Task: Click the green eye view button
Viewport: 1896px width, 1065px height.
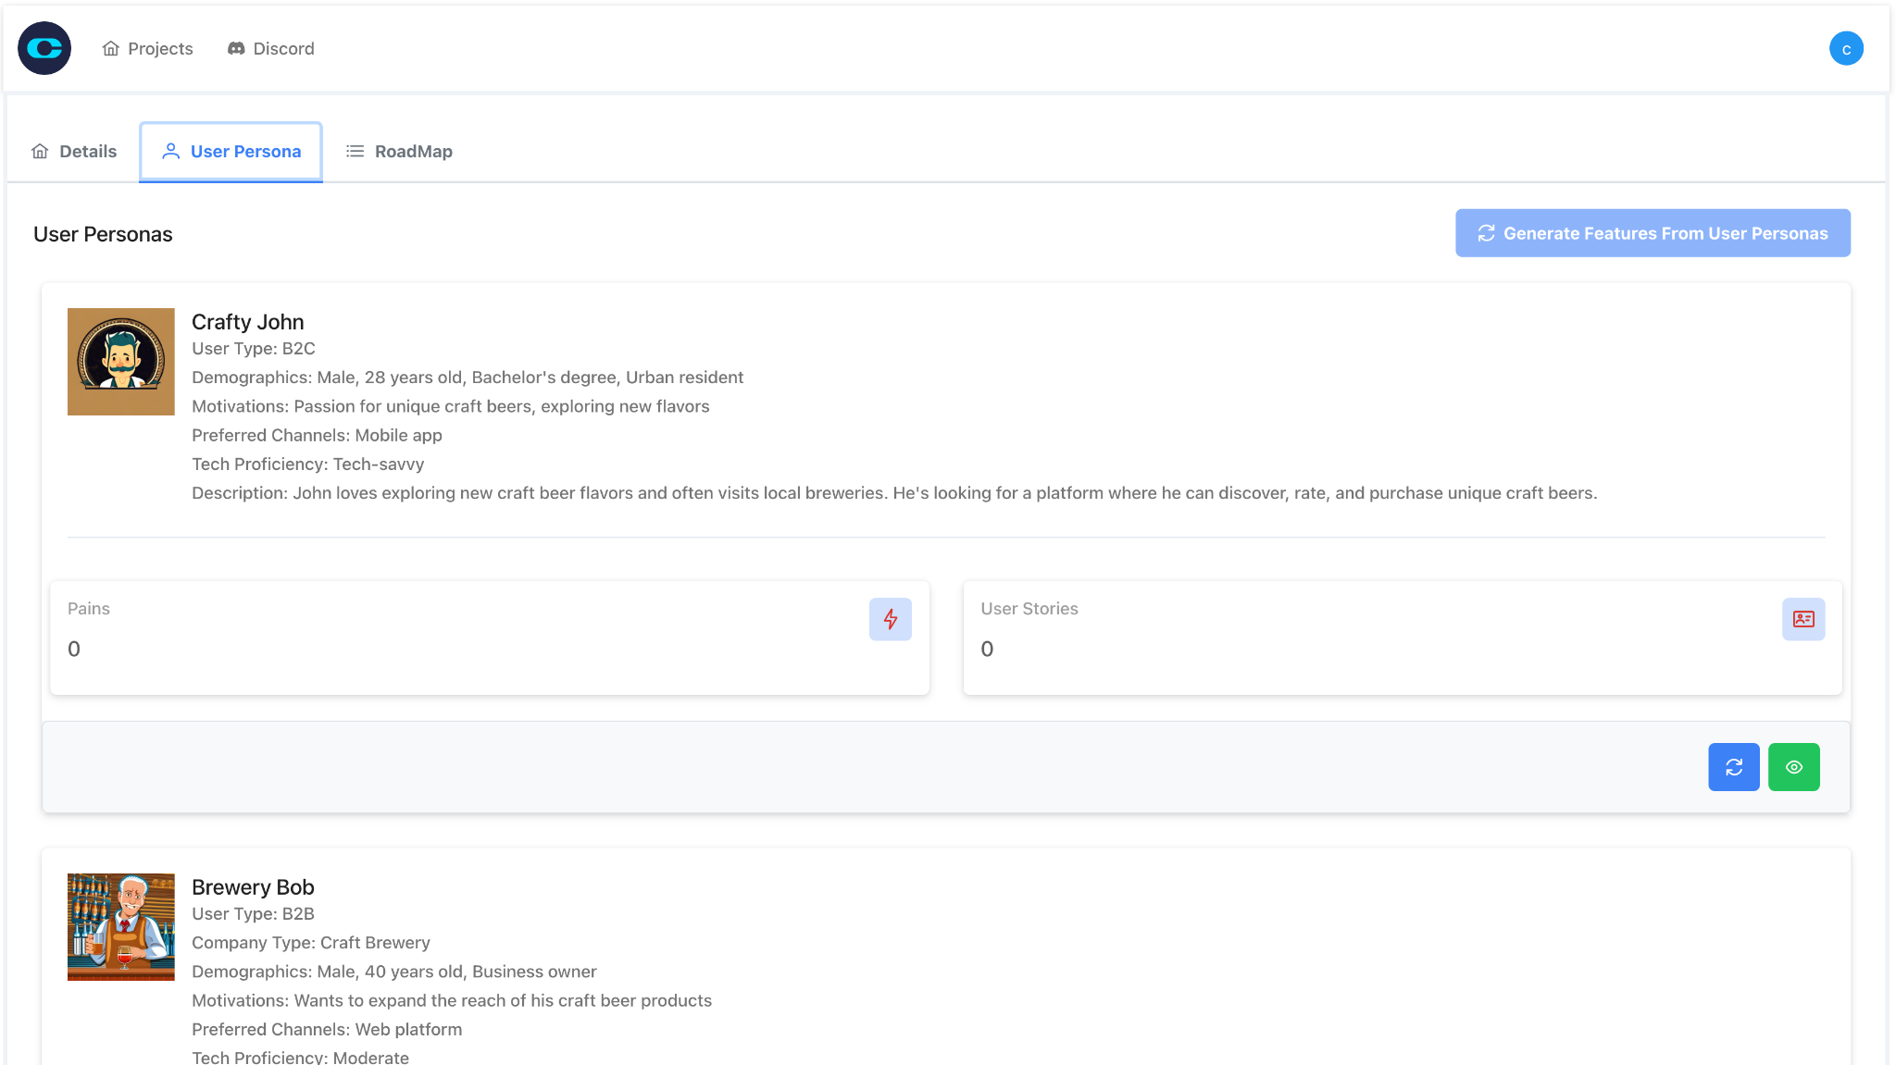Action: pos(1793,767)
